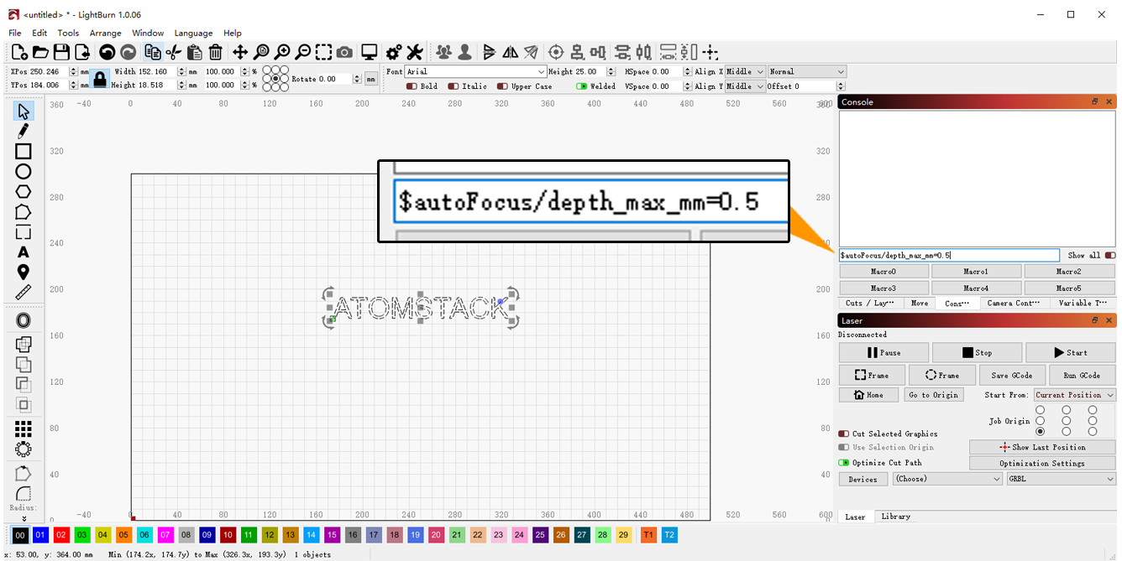Click the Go to Origin button
Screen dimensions: 1122x561
tap(933, 395)
